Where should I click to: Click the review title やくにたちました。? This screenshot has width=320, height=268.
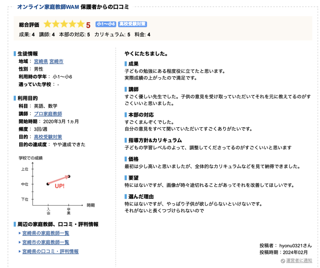pos(146,54)
